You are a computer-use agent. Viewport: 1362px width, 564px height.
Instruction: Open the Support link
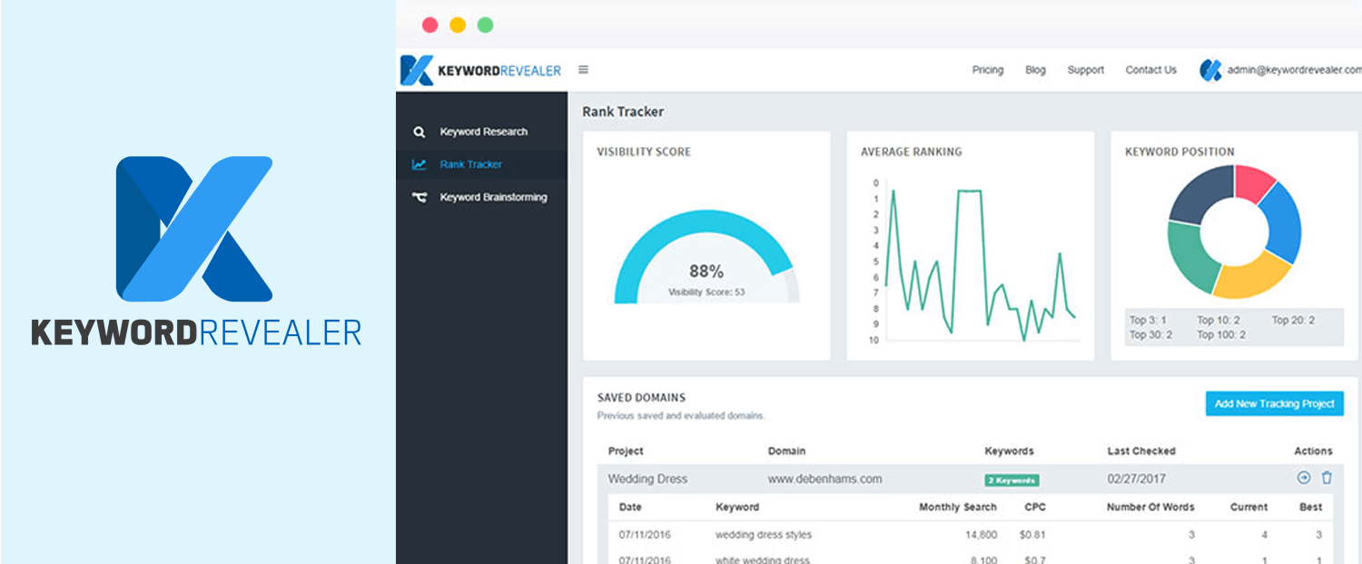pyautogui.click(x=1085, y=70)
